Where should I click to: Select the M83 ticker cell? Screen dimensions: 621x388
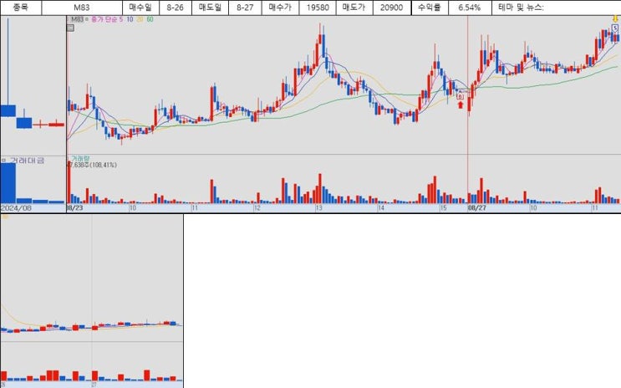coord(82,8)
